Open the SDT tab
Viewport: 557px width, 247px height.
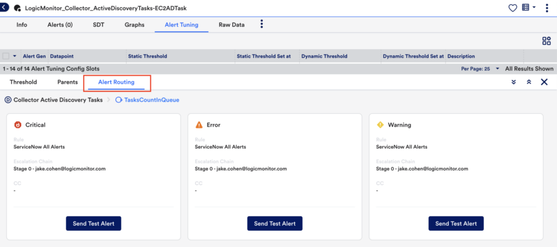(x=98, y=25)
